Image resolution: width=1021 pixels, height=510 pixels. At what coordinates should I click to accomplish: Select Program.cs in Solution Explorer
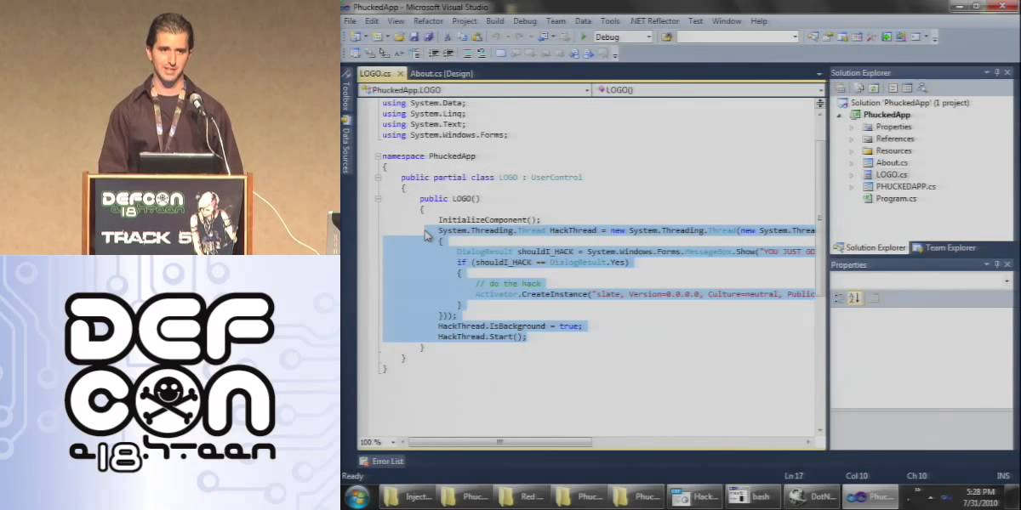tap(895, 198)
